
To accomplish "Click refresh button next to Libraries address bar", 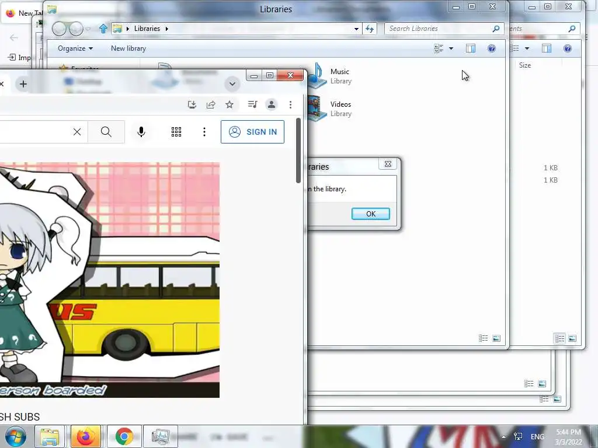I will point(370,29).
